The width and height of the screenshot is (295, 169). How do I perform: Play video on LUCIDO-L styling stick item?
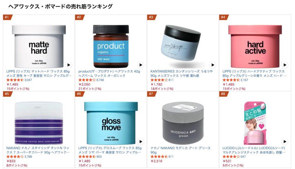[x=285, y=142]
